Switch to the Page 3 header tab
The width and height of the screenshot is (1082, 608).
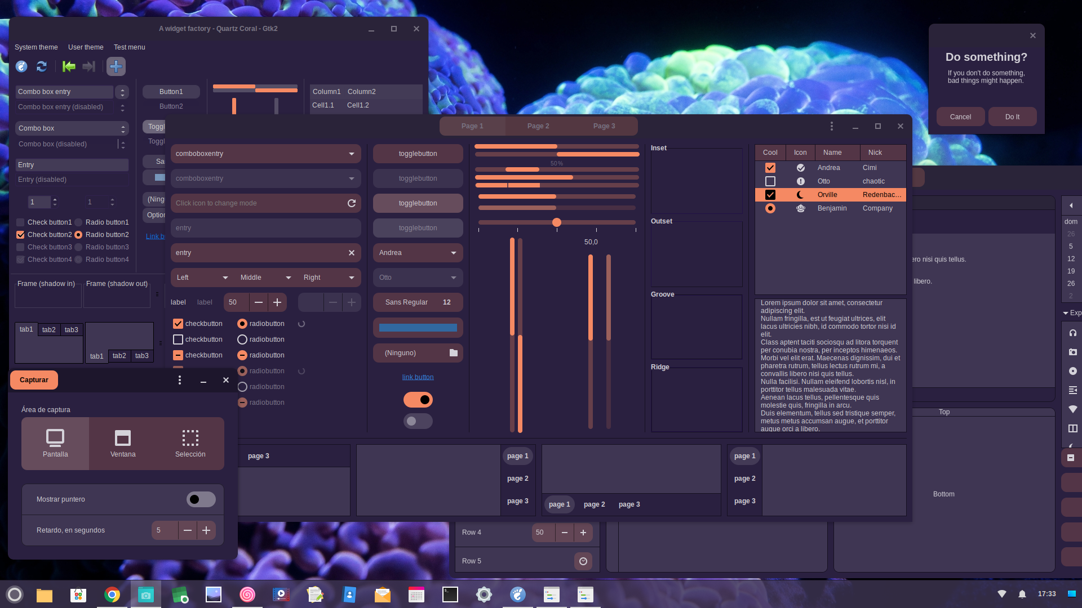coord(604,126)
